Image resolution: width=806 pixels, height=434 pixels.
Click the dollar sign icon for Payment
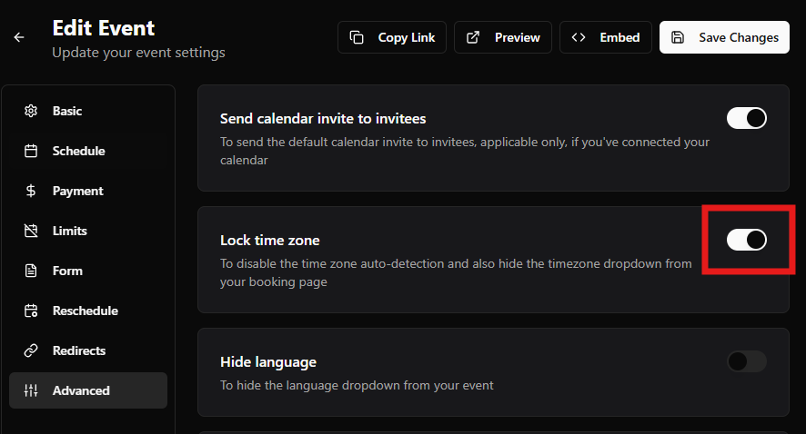(31, 191)
